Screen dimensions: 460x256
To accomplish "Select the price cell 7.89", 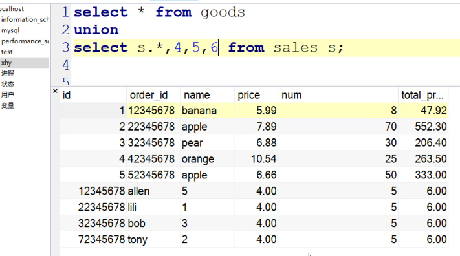I will 256,127.
